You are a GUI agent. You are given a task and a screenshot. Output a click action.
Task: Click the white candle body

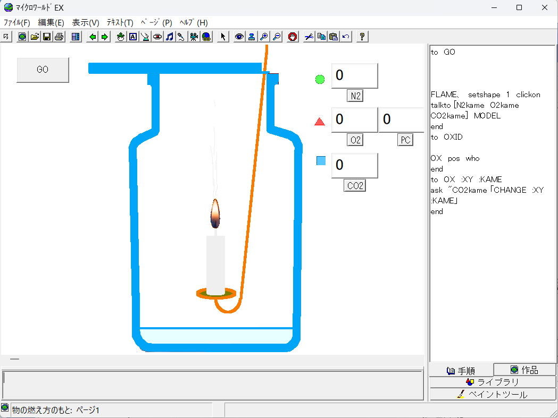tap(215, 265)
